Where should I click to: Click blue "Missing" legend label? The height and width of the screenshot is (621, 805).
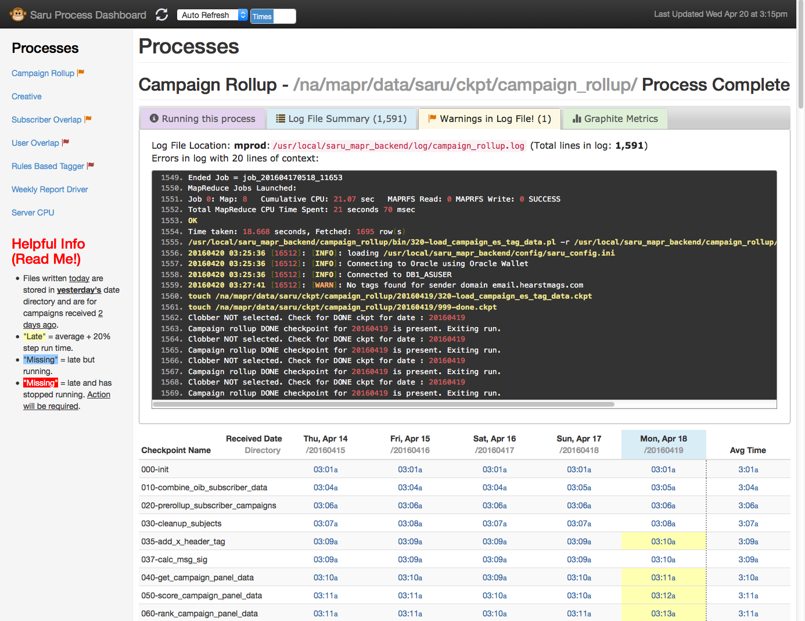point(41,360)
